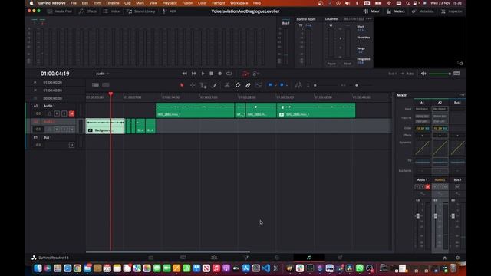Viewport: 491px width, 276px height.
Task: Open the Inspector panel
Action: [452, 11]
